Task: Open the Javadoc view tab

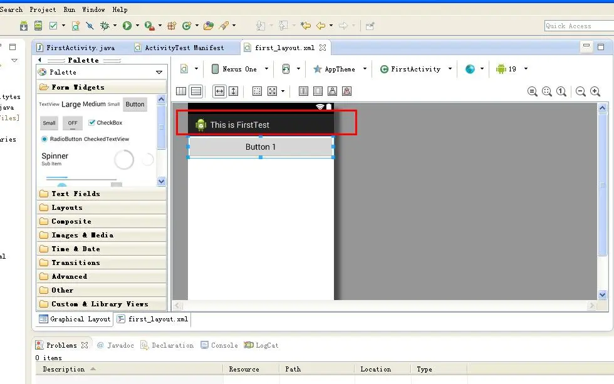Action: 115,345
